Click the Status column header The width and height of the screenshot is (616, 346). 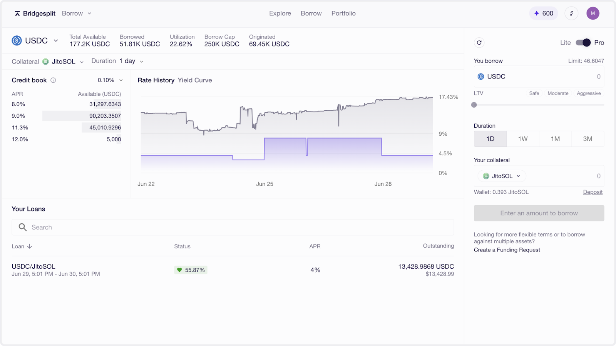tap(182, 246)
